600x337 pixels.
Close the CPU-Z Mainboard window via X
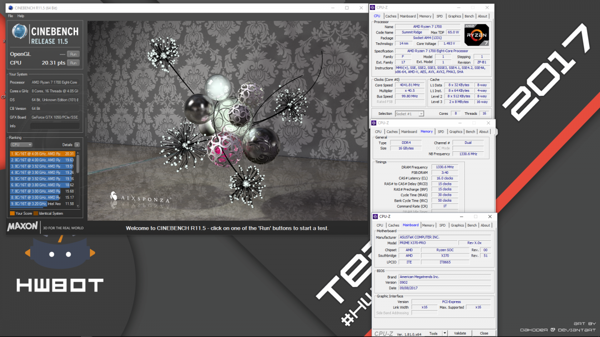pos(489,217)
